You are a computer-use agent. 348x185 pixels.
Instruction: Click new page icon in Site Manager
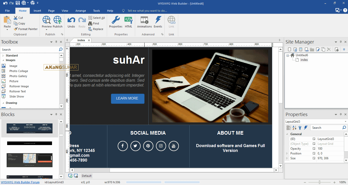coord(289,49)
